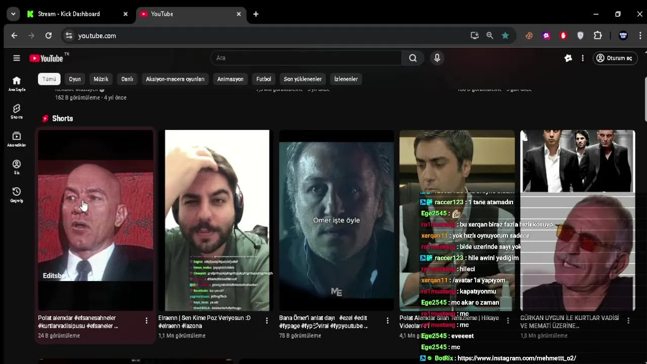Click the YouTube logo

[x=46, y=58]
